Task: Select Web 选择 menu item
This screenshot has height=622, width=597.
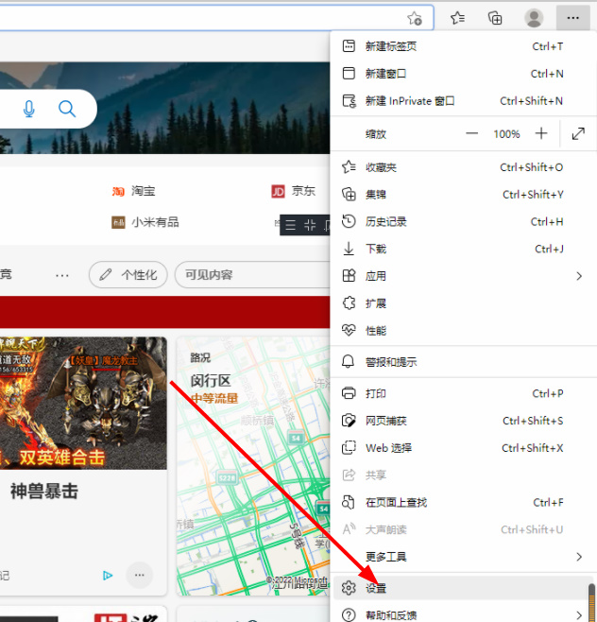Action: coord(463,448)
